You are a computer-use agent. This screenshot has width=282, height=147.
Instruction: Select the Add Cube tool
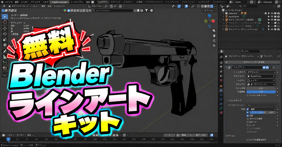[5, 63]
